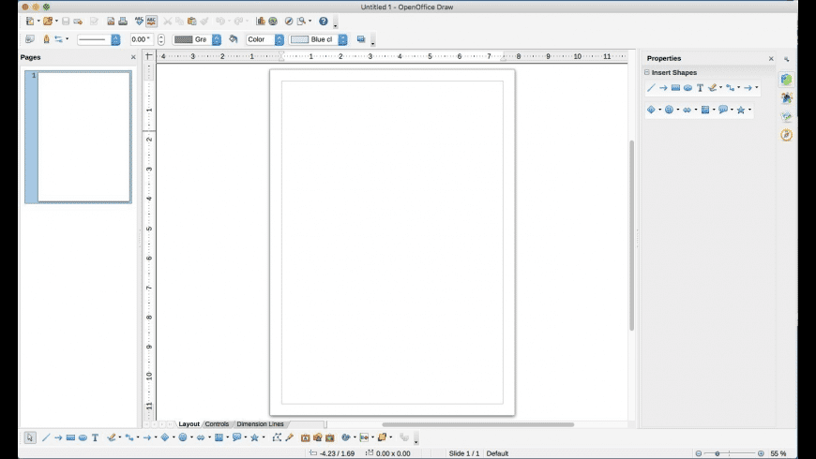
Task: Toggle AutoSpellcheck in the standard toolbar
Action: [x=151, y=21]
